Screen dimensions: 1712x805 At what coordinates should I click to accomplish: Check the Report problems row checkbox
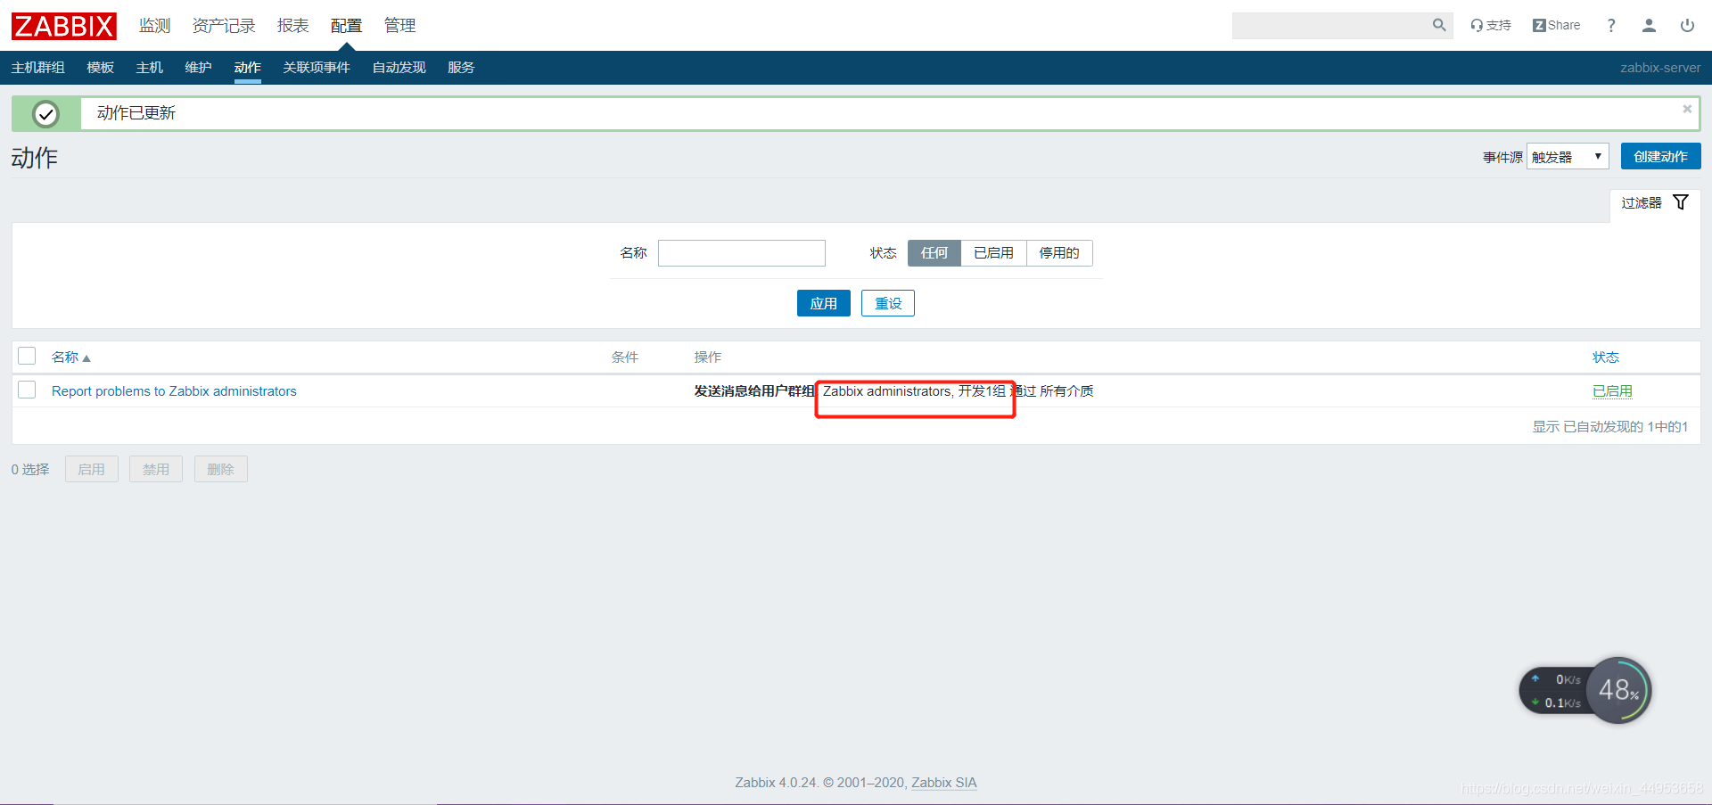pyautogui.click(x=27, y=390)
